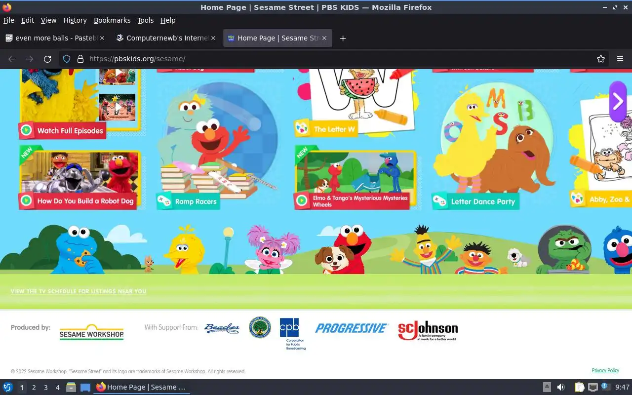Click the Beaches sponsor logo

coord(222,328)
